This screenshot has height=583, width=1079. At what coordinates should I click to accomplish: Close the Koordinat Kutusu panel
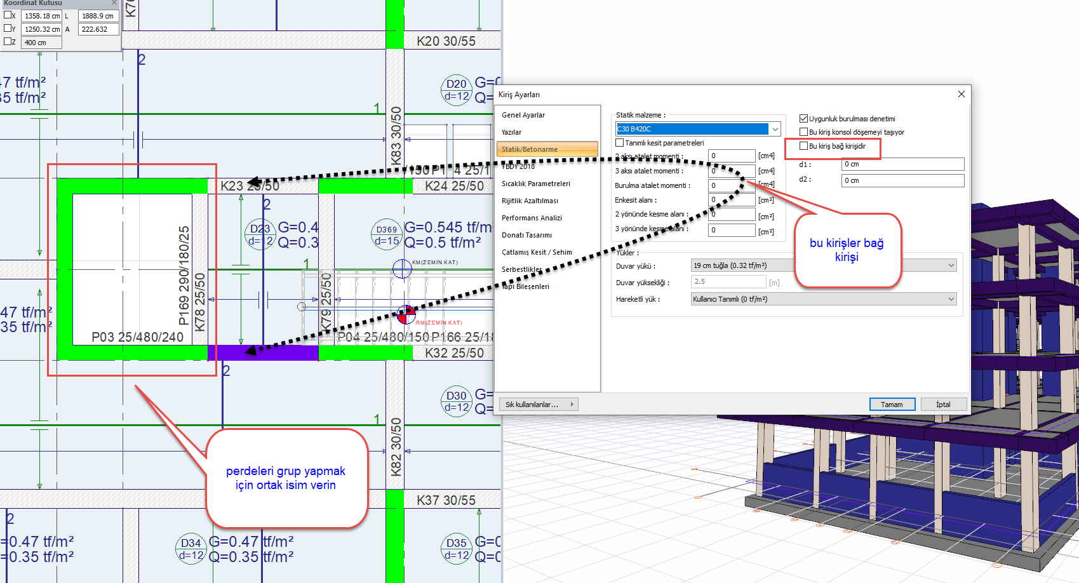coord(114,3)
